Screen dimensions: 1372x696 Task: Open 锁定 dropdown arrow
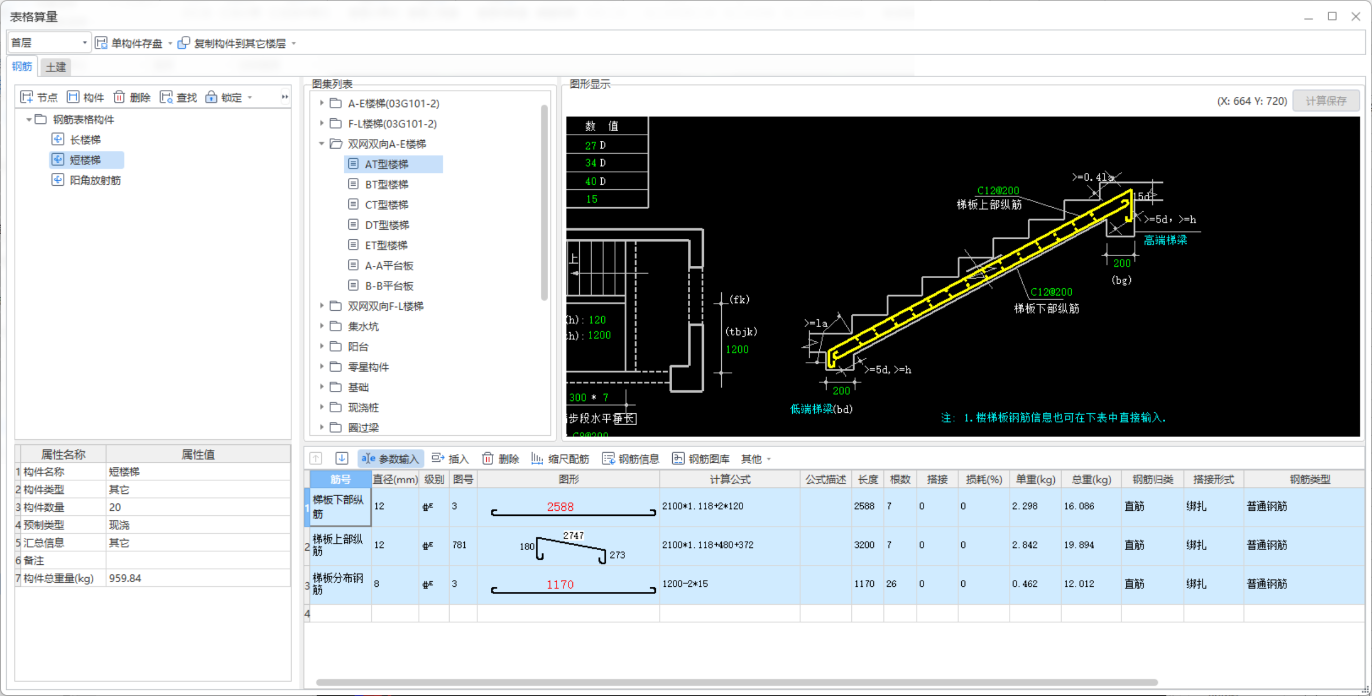250,97
